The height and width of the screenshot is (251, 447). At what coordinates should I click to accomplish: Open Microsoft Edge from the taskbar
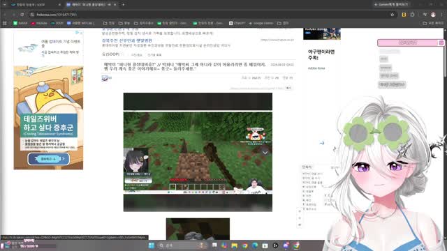pos(255,245)
